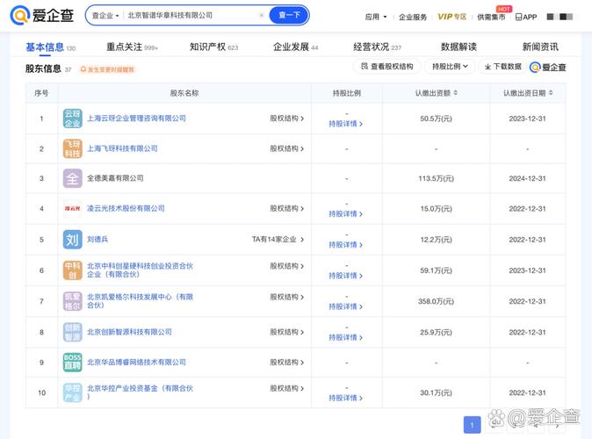Switch to the 重点关注 tab
The width and height of the screenshot is (592, 439).
click(132, 47)
